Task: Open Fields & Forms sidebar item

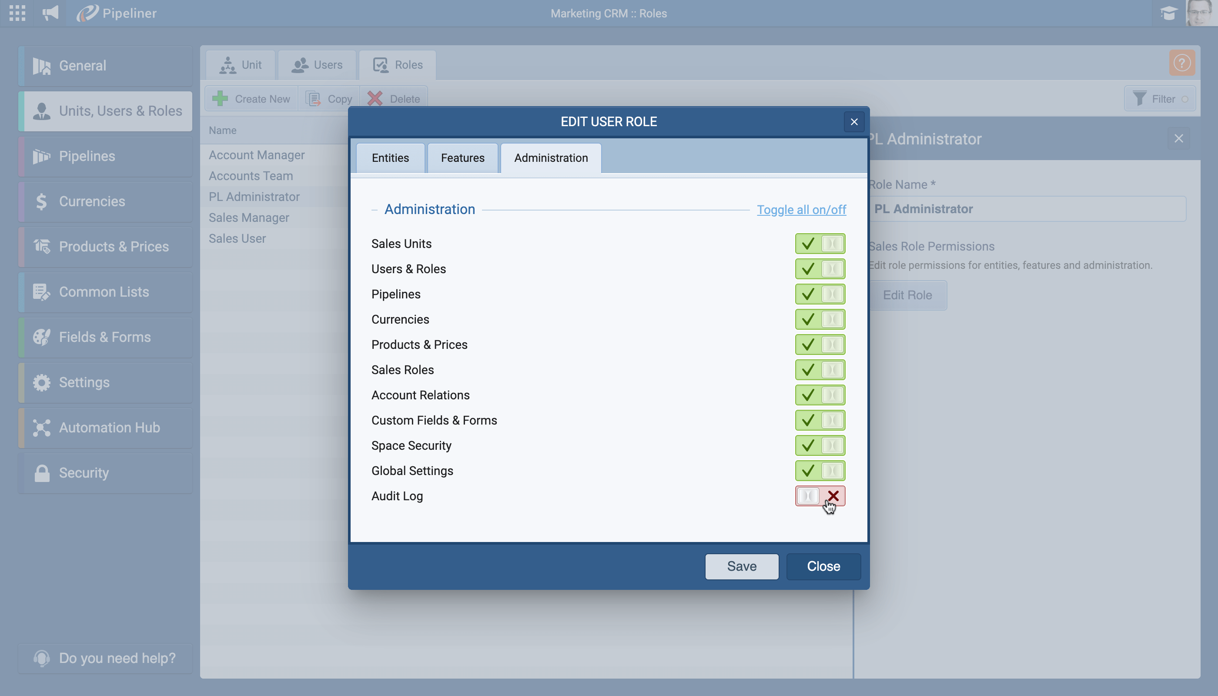Action: point(106,337)
